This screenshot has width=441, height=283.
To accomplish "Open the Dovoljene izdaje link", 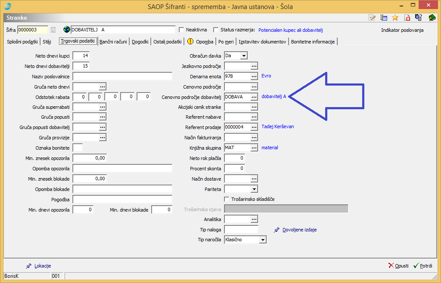I will 300,230.
